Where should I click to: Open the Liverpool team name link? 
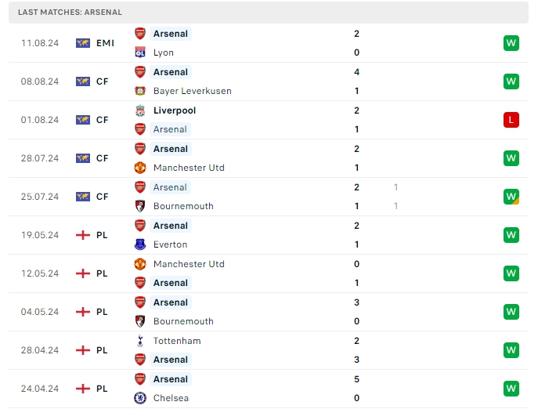[175, 110]
